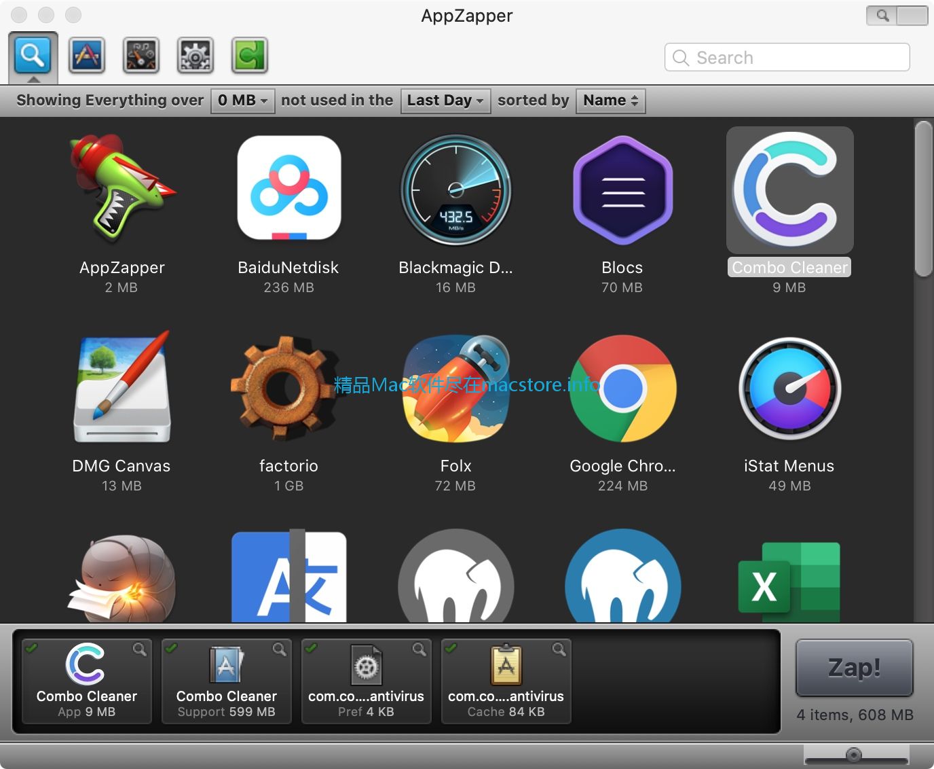Click the '49 MB' size under iStat Menus

tap(790, 486)
